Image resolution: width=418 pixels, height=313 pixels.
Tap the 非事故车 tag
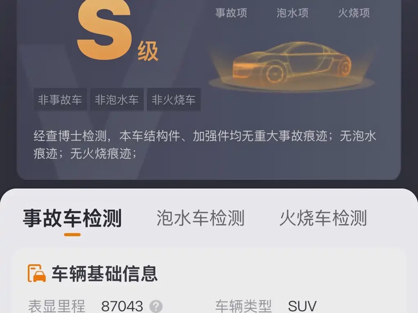coord(60,100)
